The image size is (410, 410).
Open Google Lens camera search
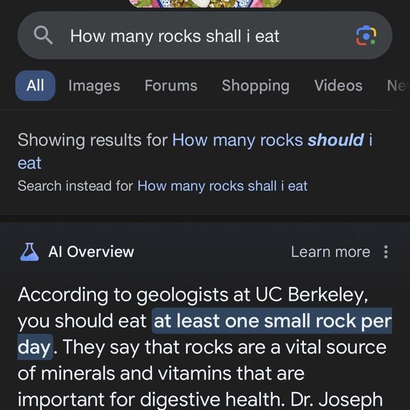366,36
